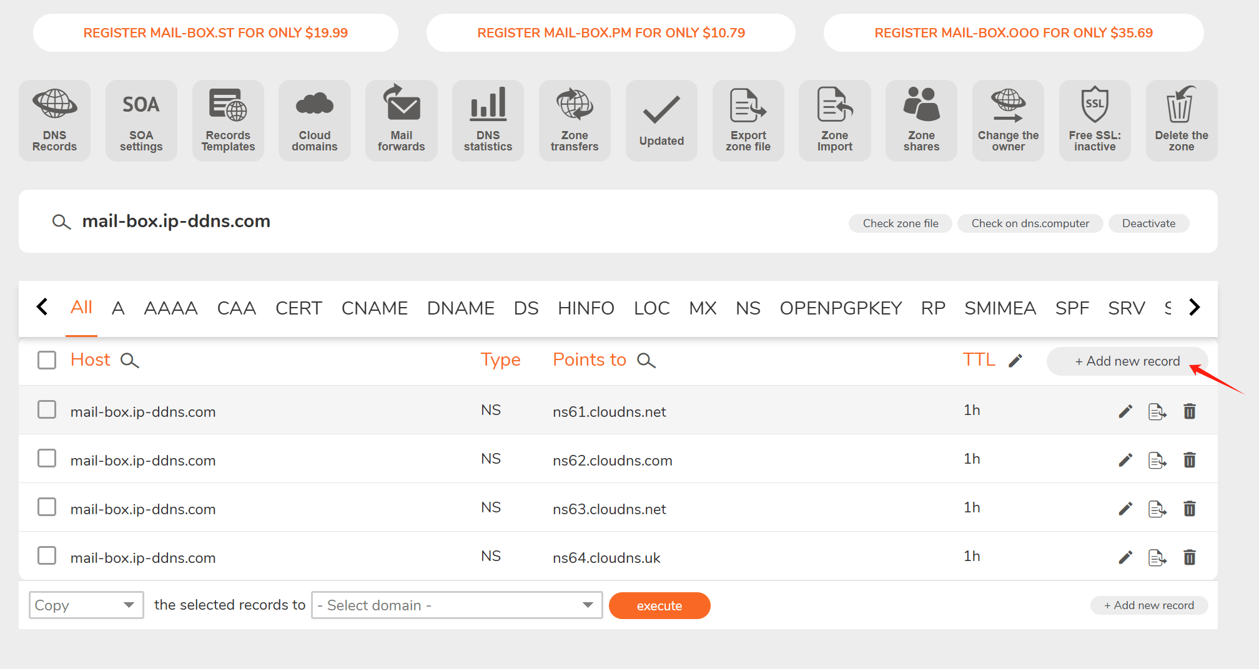Check the box for the ns62.cloudns.com record

(x=47, y=459)
